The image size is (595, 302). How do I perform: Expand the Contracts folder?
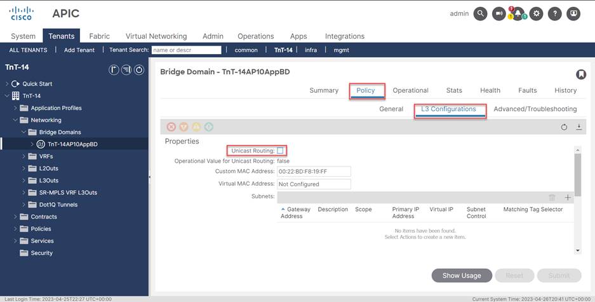coord(15,217)
